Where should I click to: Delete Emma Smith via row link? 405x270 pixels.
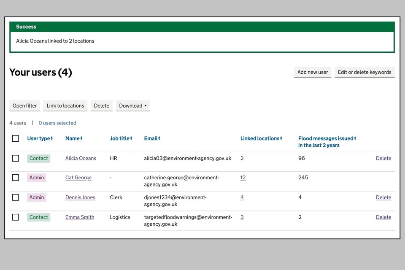(383, 217)
